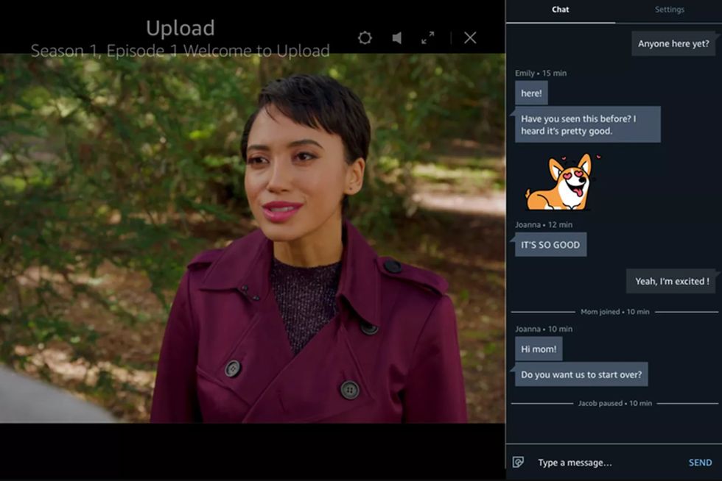Image resolution: width=722 pixels, height=481 pixels.
Task: Click the 'Anyone here yet?' message bubble
Action: pos(673,43)
